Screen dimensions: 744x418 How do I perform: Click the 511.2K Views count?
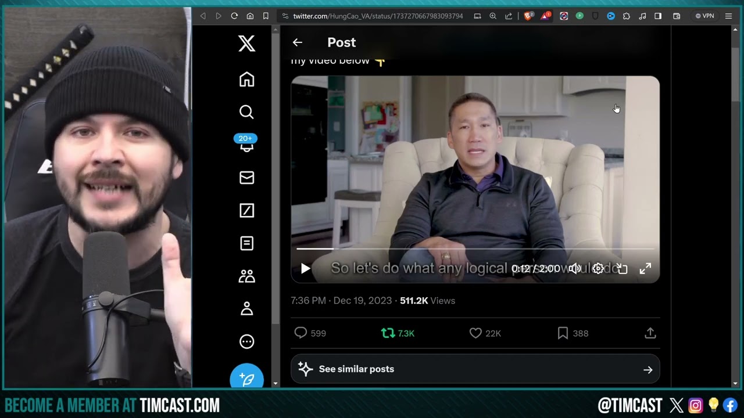click(427, 301)
